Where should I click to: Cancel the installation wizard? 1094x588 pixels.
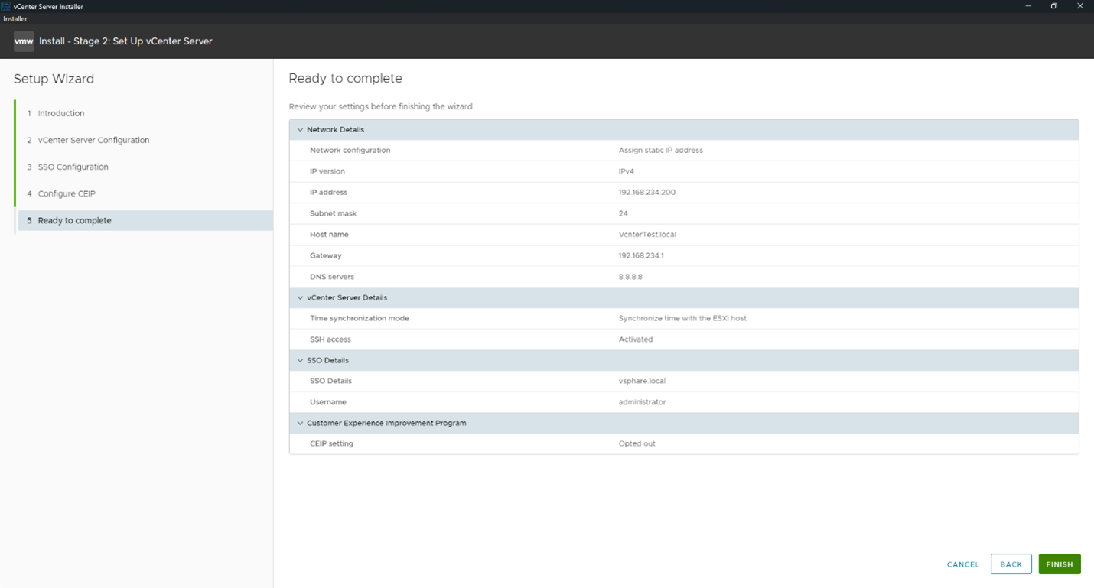point(962,564)
